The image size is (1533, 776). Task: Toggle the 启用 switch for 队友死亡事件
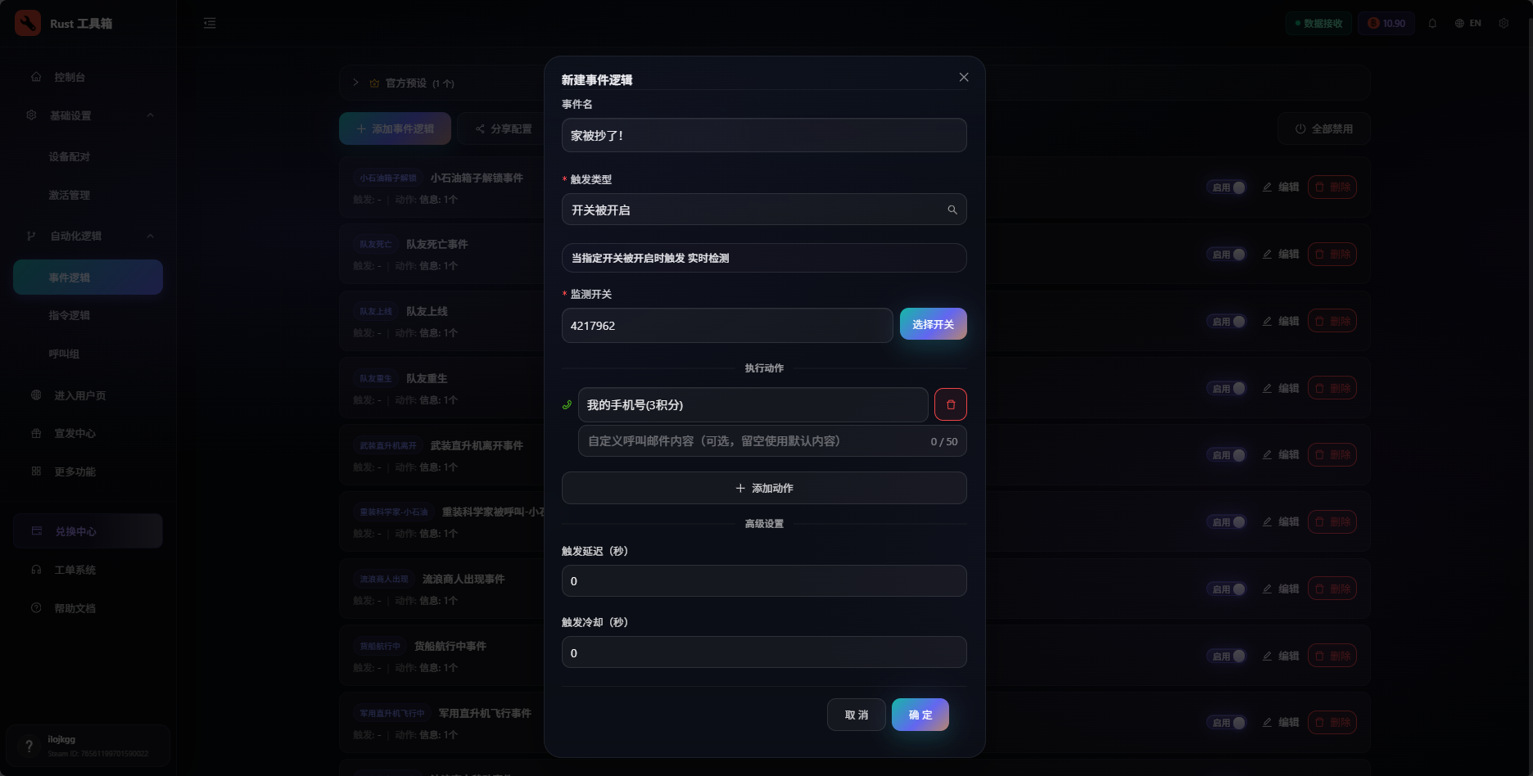point(1227,255)
